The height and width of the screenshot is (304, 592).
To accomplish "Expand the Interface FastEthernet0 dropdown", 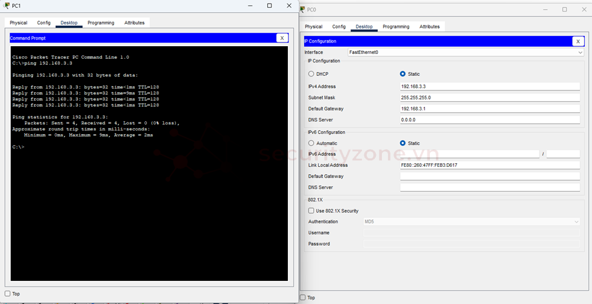I will pyautogui.click(x=466, y=52).
